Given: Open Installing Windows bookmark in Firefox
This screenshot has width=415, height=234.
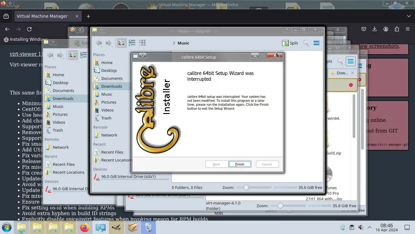Looking at the screenshot, I should click(26, 39).
